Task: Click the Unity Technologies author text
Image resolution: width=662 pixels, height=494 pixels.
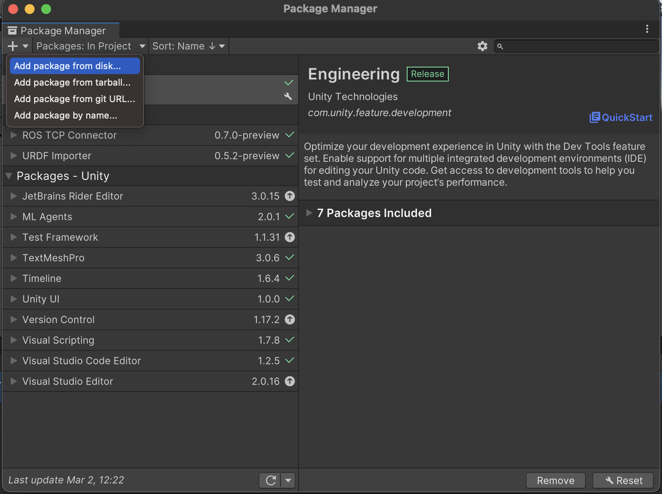Action: [x=353, y=96]
